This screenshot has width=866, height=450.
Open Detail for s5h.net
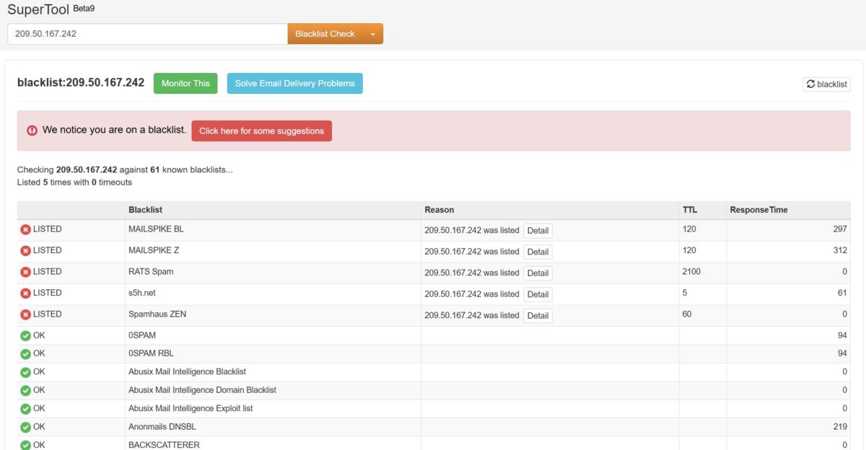(538, 294)
